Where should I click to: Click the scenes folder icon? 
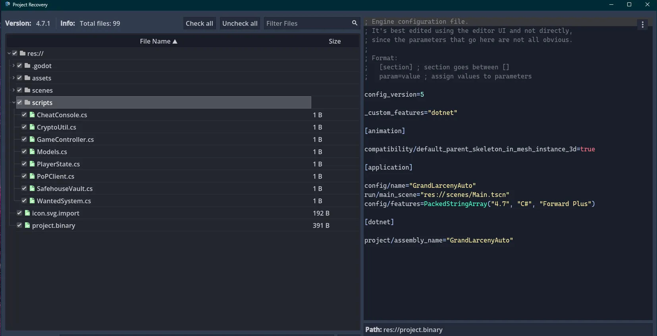(x=27, y=90)
